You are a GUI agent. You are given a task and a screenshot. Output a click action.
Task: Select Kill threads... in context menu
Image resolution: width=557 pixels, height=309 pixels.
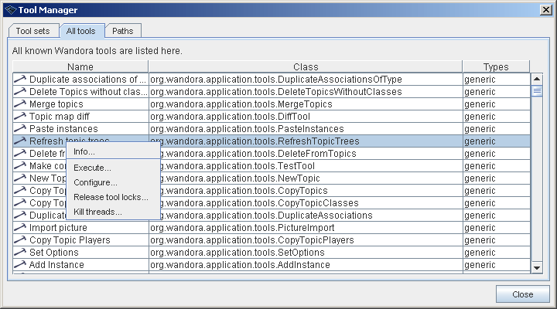pyautogui.click(x=97, y=212)
